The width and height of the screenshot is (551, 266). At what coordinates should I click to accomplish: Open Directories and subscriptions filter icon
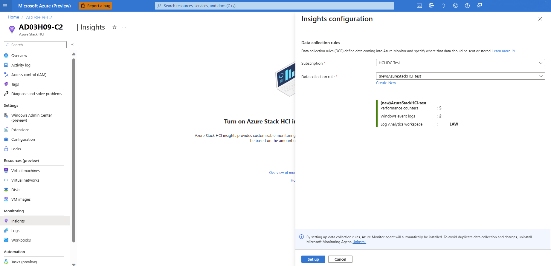[431, 6]
